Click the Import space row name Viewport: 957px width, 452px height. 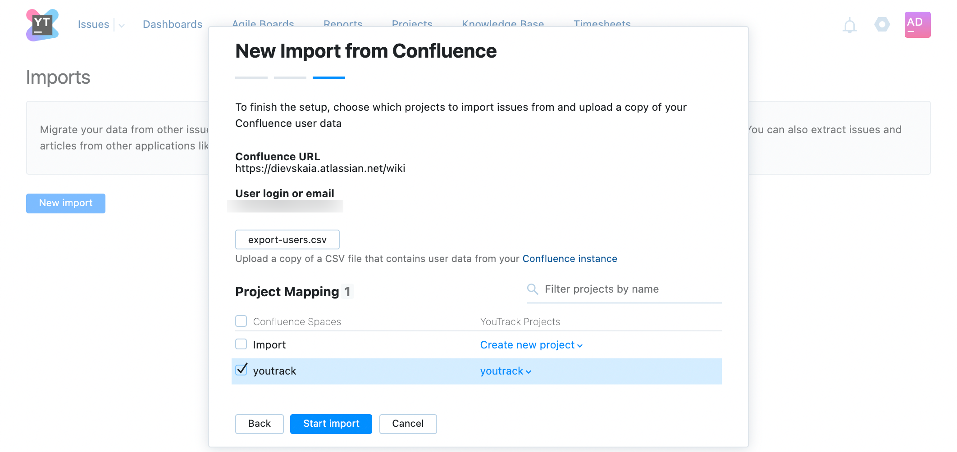tap(269, 345)
